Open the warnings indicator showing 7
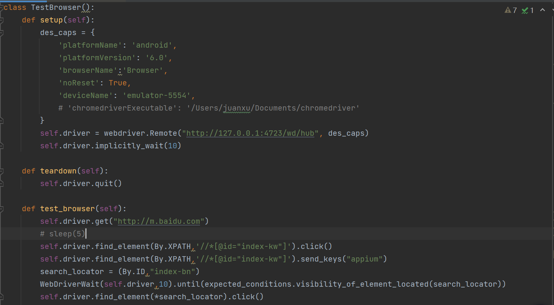554x305 pixels. click(x=511, y=10)
